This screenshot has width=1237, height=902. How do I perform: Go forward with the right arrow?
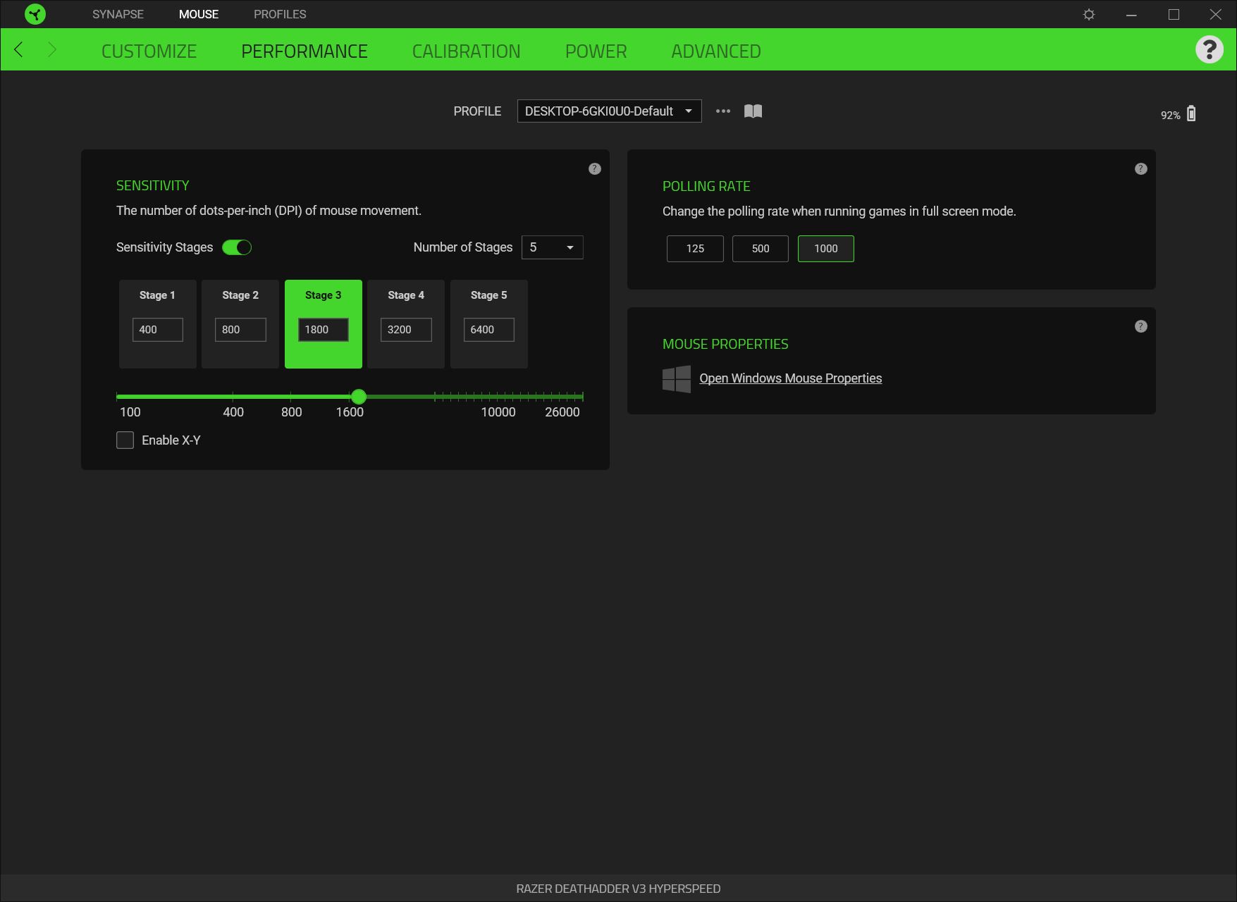tap(51, 49)
